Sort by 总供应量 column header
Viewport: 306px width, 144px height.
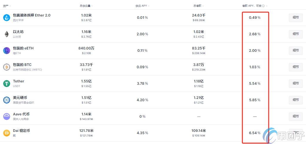tap(86, 6)
